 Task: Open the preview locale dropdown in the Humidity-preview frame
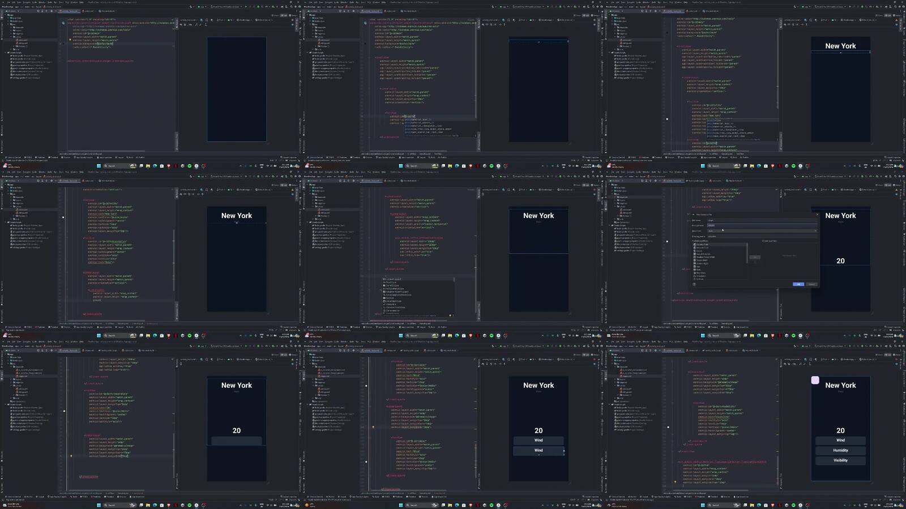click(869, 360)
